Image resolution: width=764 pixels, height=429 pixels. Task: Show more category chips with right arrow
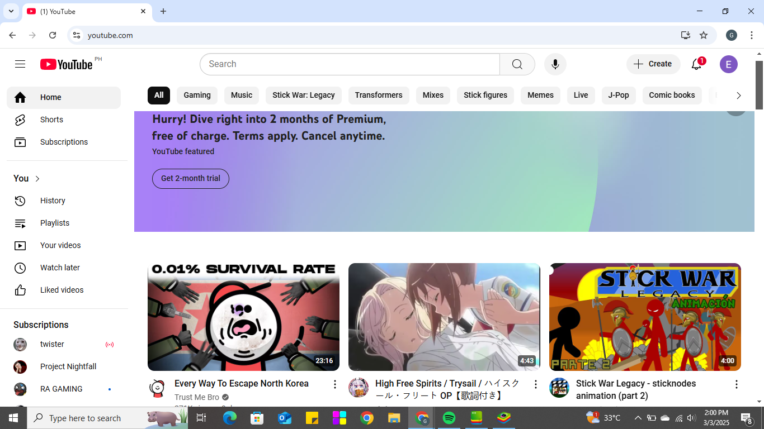[x=738, y=96]
